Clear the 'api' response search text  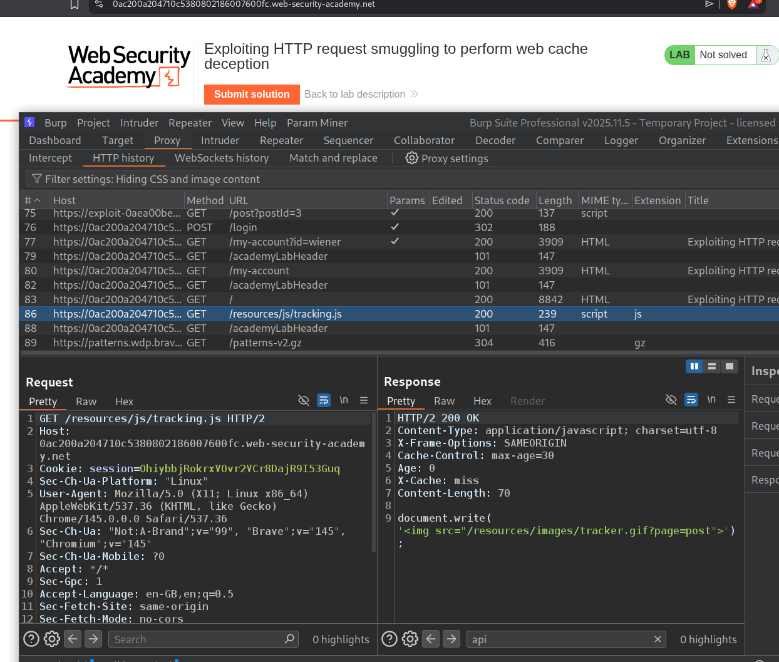(658, 639)
